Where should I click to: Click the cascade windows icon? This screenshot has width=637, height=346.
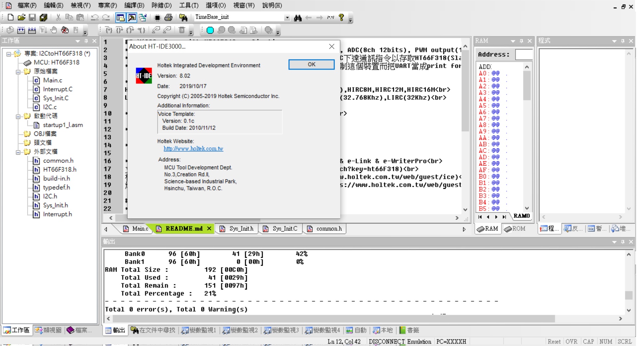click(x=143, y=18)
